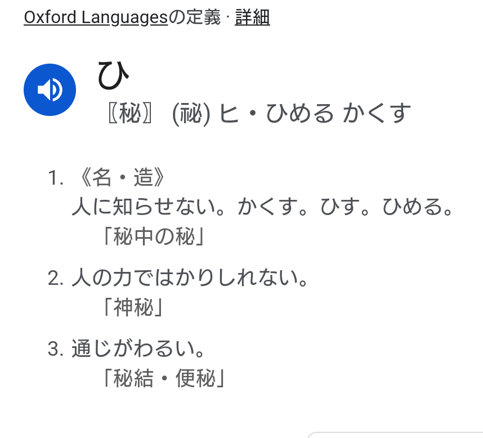Image resolution: width=483 pixels, height=438 pixels.
Task: Click the example phrase 「秘中の秘」
Action: click(154, 236)
